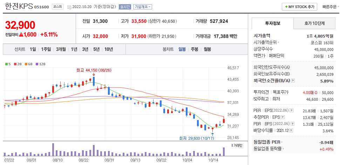The width and height of the screenshot is (340, 165).
Task: Select the 3년 line chart period
Action: (x=85, y=49)
